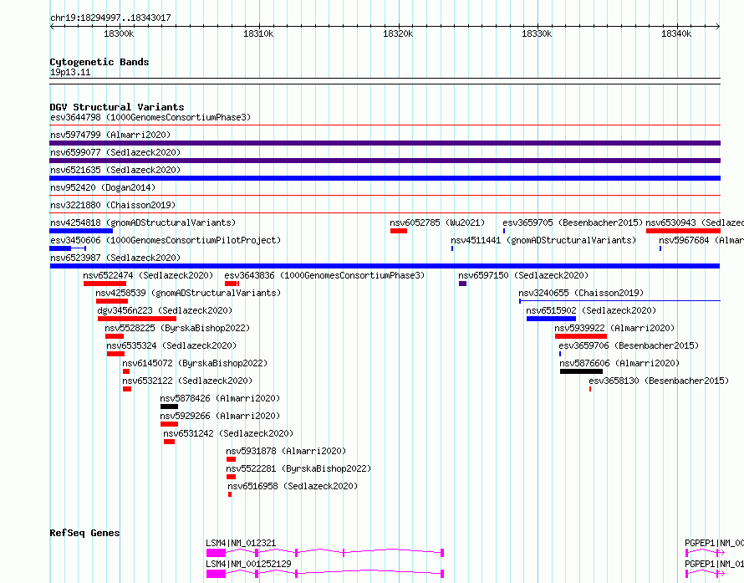Click the 18340k ruler mark
The image size is (744, 583).
676,33
